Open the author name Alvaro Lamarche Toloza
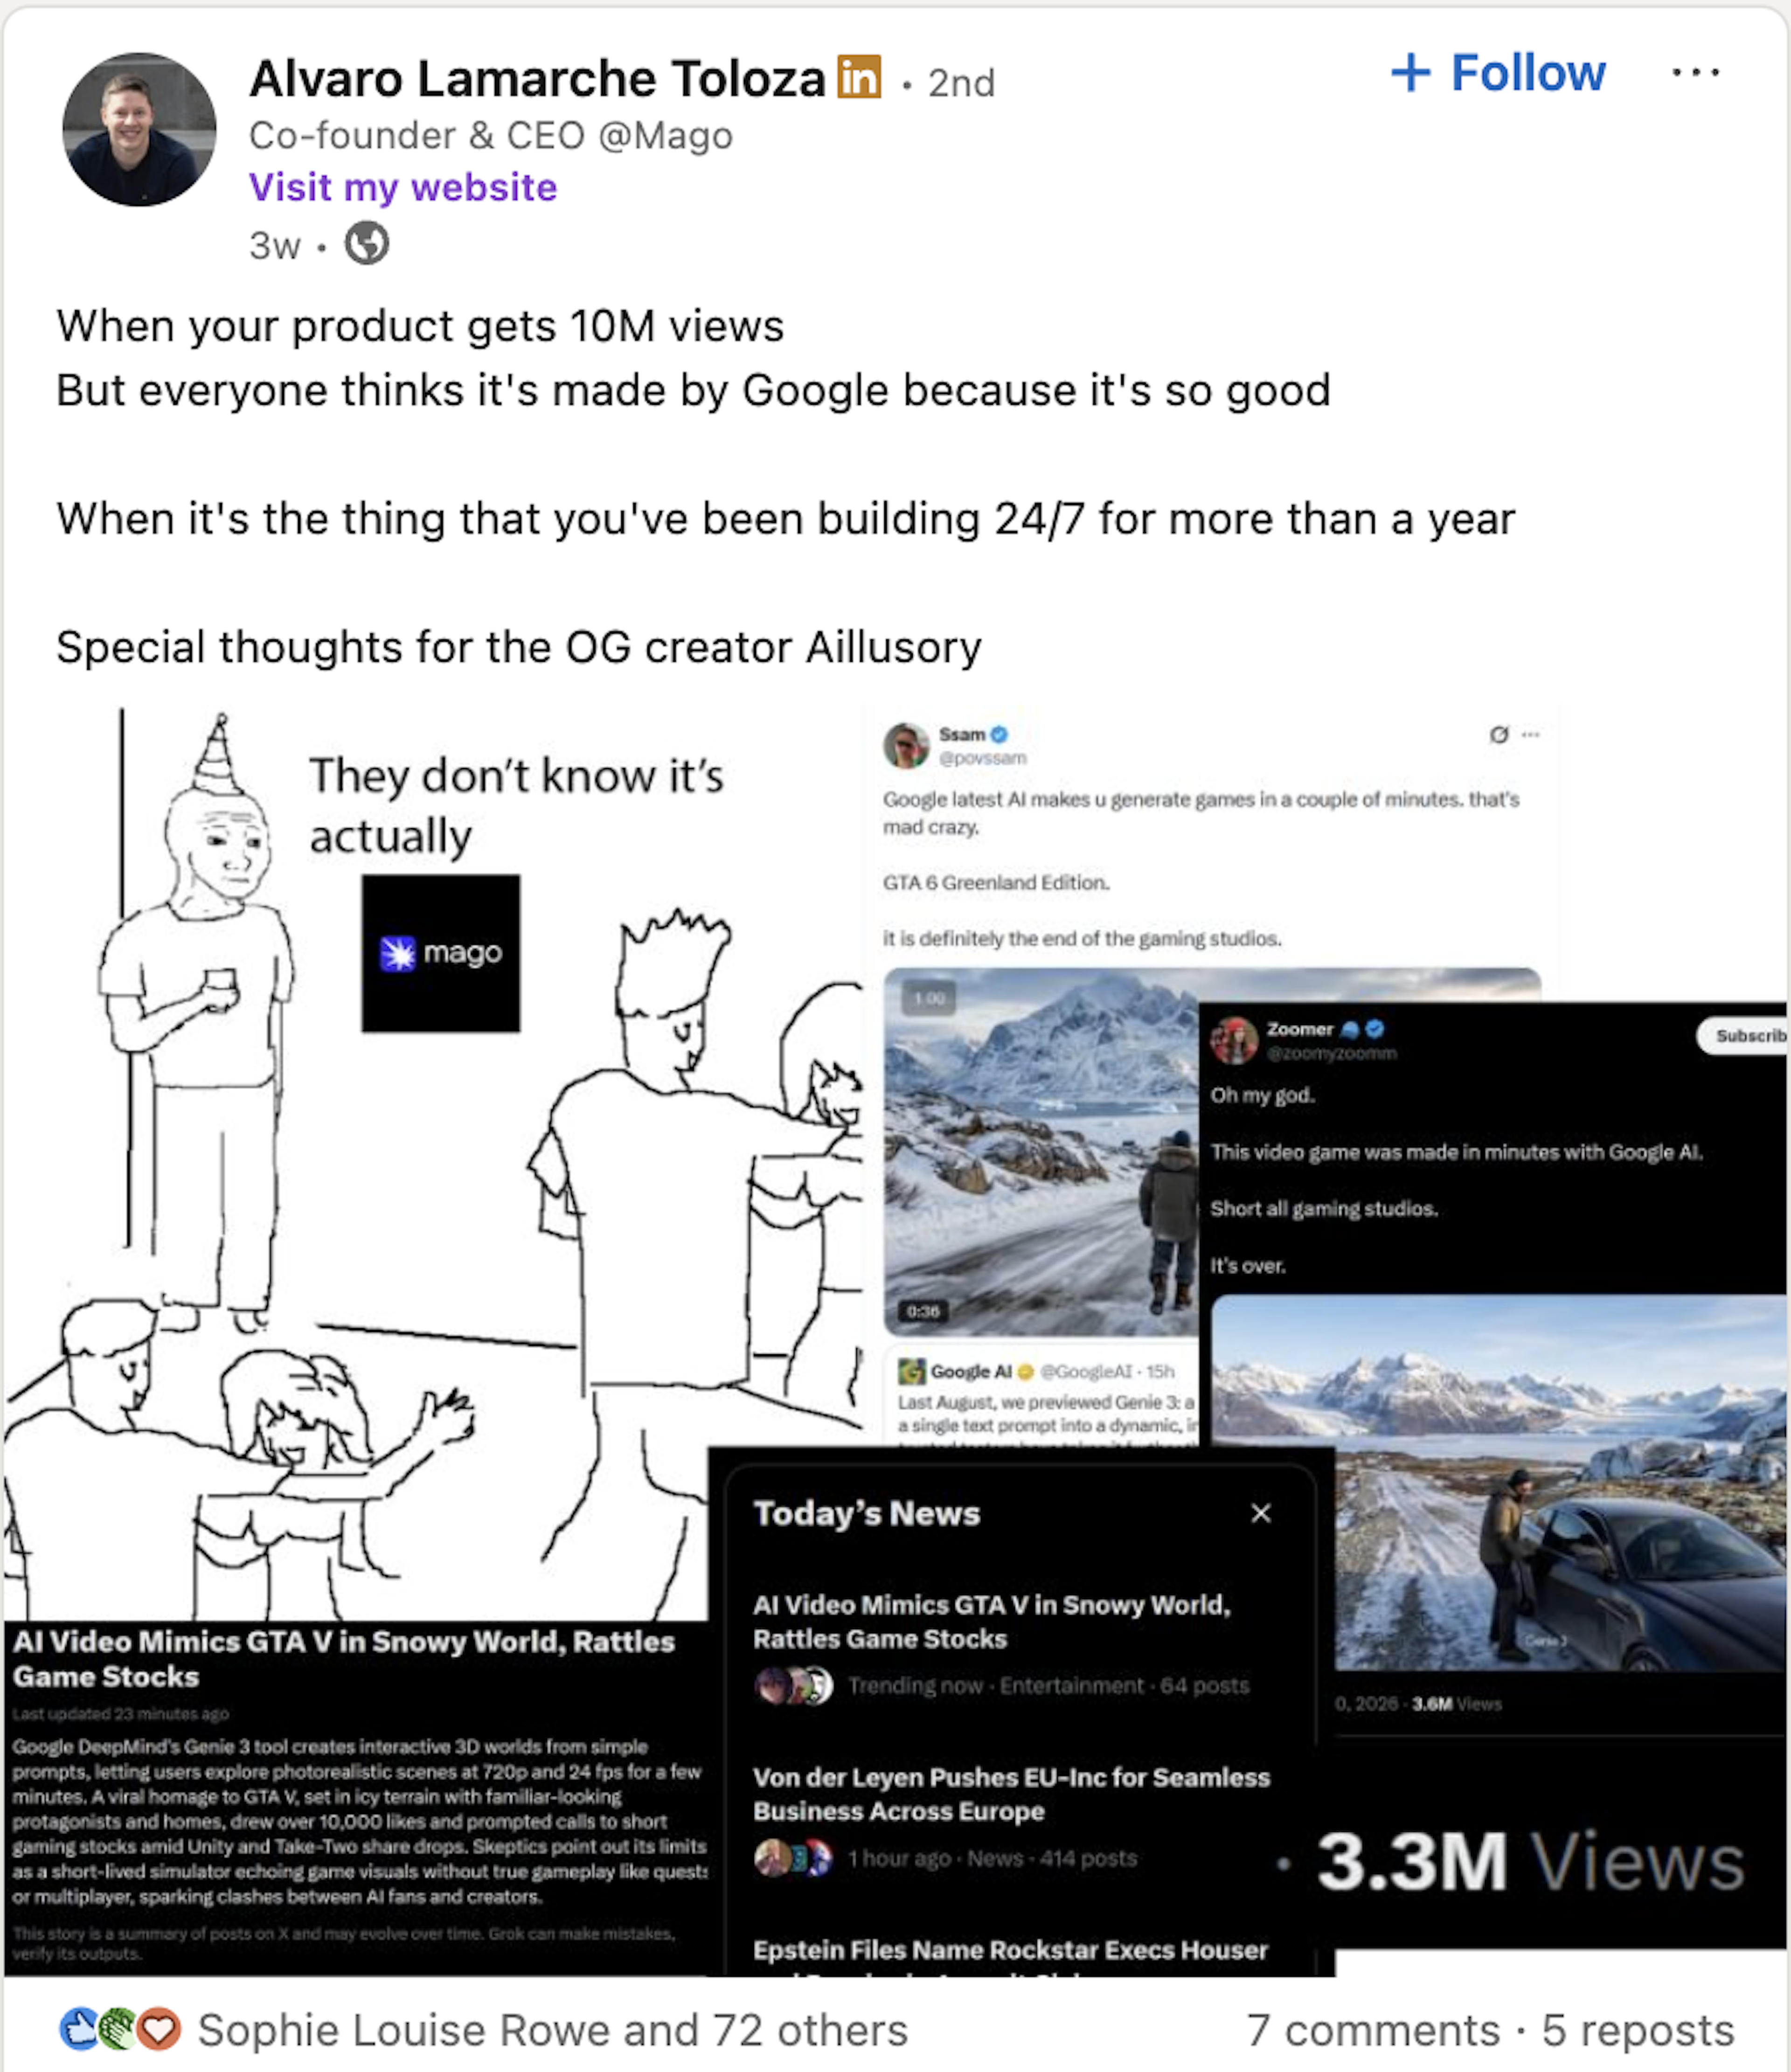 click(537, 79)
